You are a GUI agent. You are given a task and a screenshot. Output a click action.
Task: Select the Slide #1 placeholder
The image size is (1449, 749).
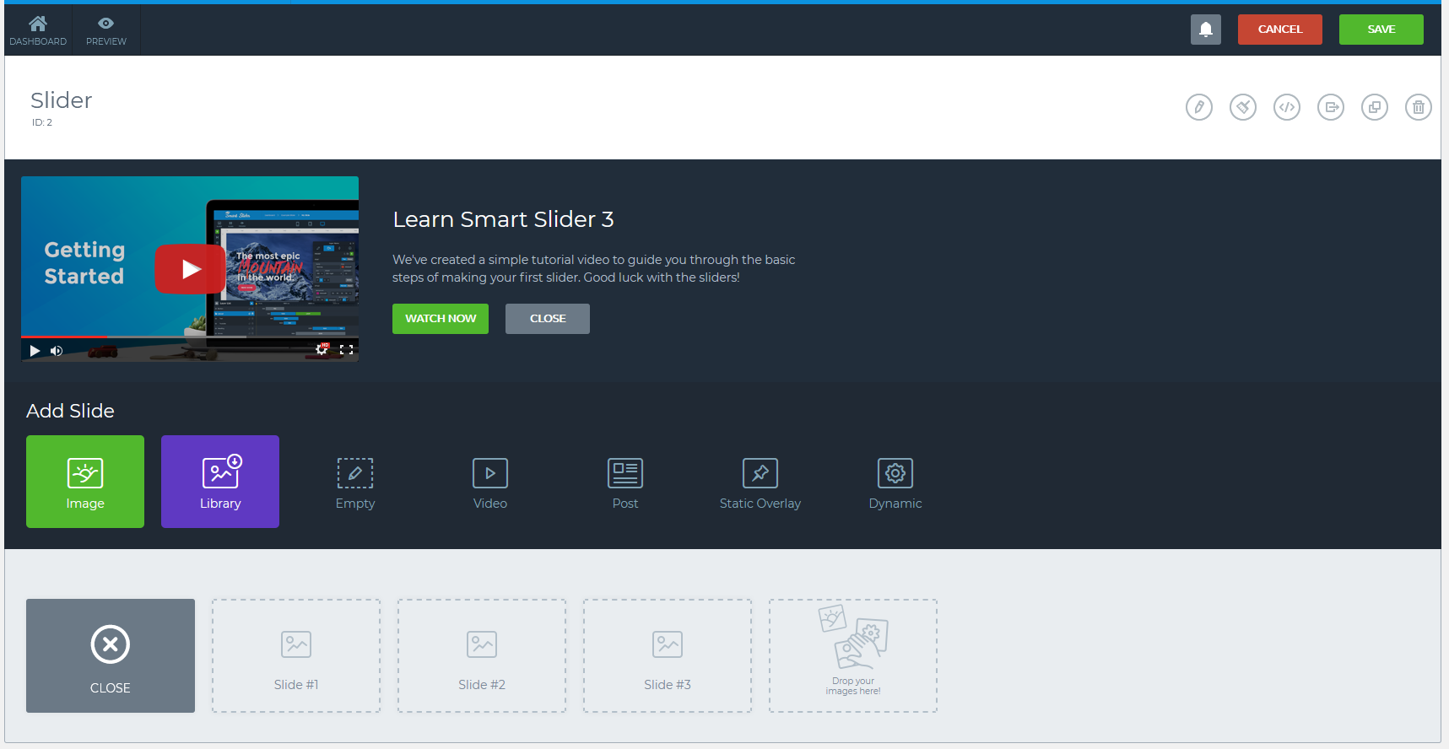click(296, 655)
